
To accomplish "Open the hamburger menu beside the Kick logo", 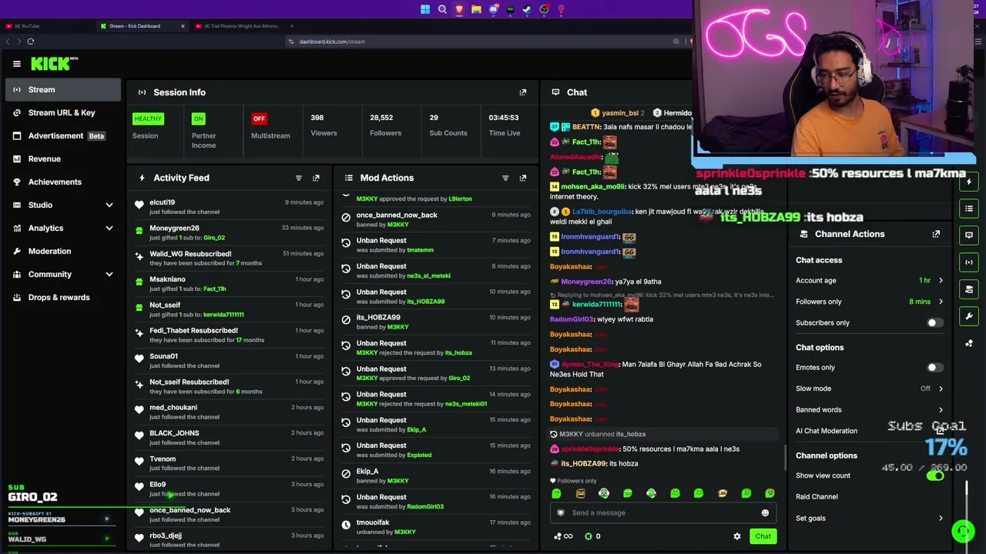I will point(16,64).
